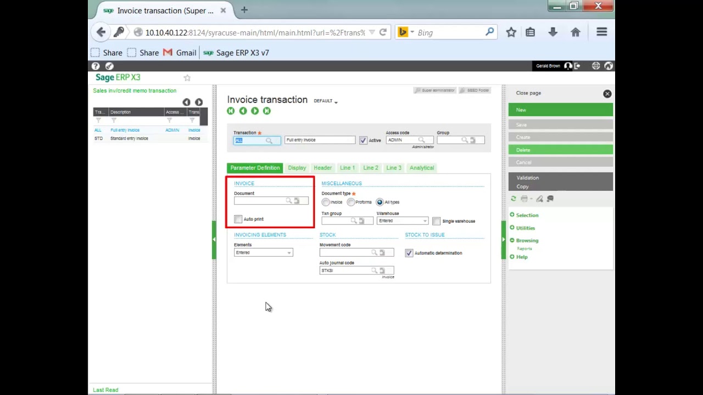Click the Copy action
This screenshot has width=703, height=395.
(522, 187)
